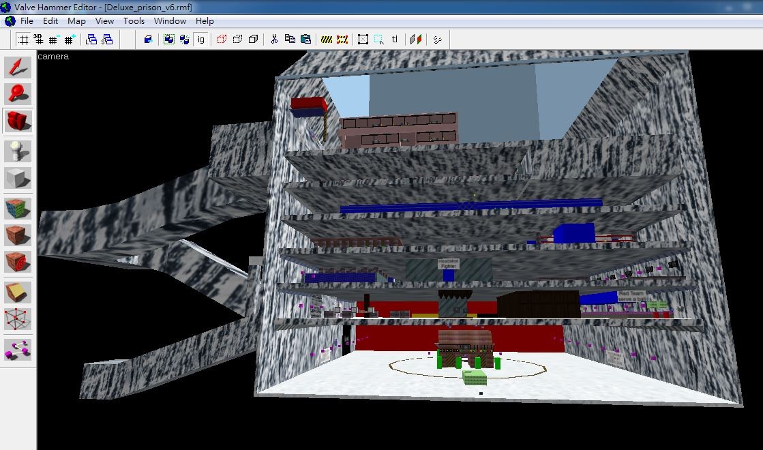
Task: Toggle the tl texture lock button
Action: tap(395, 40)
